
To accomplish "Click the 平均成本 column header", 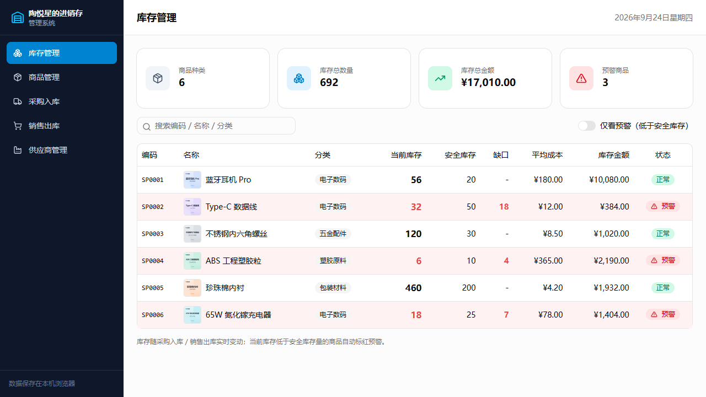I will [x=547, y=155].
